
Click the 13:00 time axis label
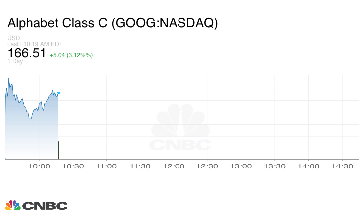tap(241, 166)
